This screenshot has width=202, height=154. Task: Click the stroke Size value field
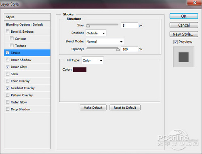pos(129,25)
